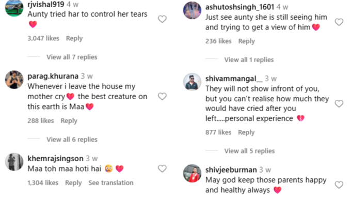The image size is (351, 198).
Task: Reply to parag.khurana's comment
Action: click(69, 121)
